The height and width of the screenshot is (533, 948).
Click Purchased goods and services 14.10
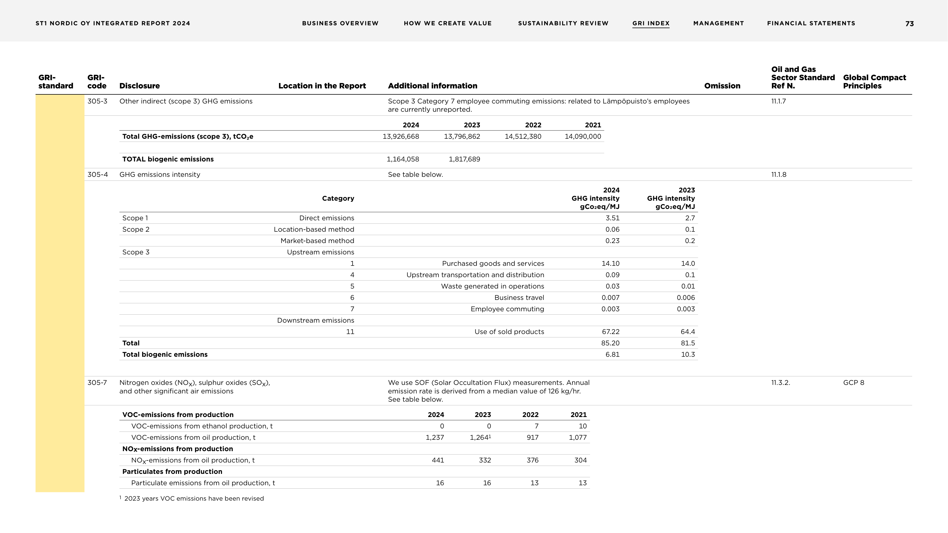coord(610,264)
